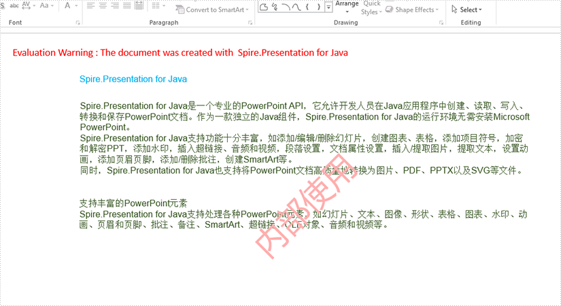Screen dimensions: 561x306
Task: Open the Paragraph dialog launcher
Action: coord(250,22)
